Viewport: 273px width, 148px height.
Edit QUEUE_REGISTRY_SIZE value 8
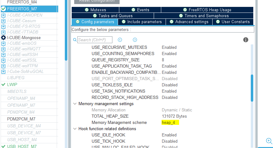163,60
